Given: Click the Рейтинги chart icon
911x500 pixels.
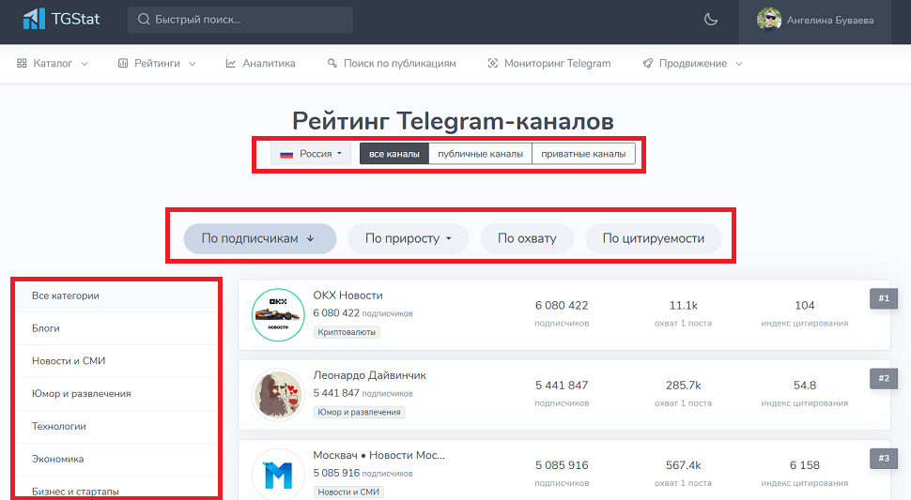Looking at the screenshot, I should (123, 63).
